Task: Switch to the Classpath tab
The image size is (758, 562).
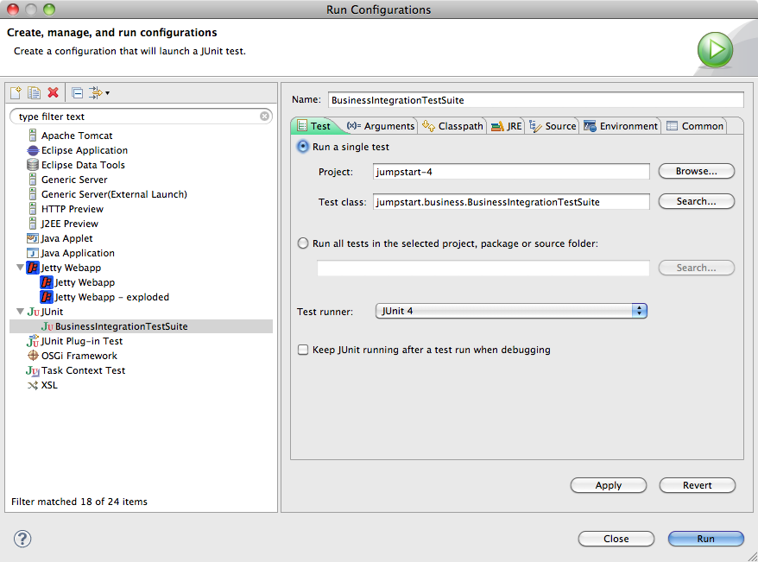Action: coord(452,126)
